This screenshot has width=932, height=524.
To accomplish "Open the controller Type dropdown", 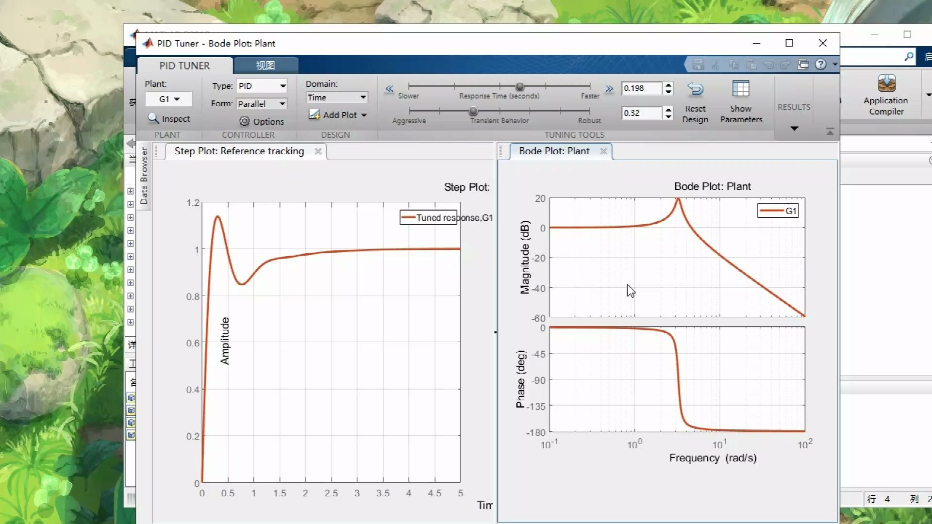I will tap(262, 85).
